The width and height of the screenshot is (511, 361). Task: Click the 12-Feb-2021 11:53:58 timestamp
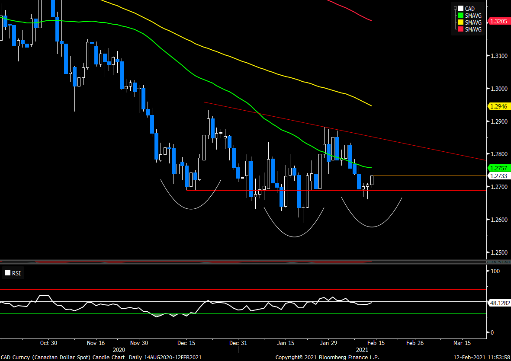tap(482, 358)
